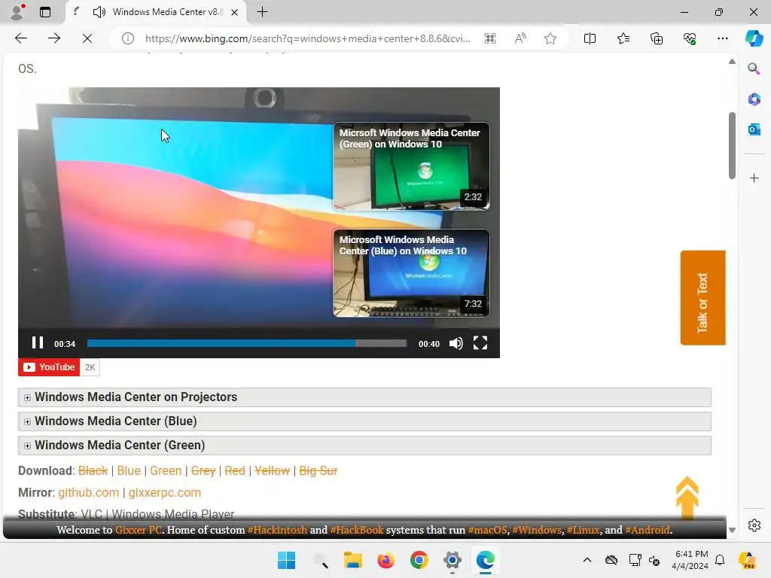This screenshot has width=771, height=578.
Task: Open File Explorer from taskbar
Action: pyautogui.click(x=352, y=560)
